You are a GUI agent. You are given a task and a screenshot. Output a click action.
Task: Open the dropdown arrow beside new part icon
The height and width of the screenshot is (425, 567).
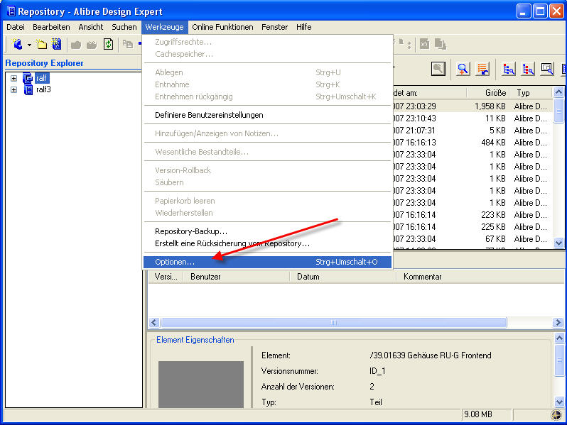(x=29, y=45)
